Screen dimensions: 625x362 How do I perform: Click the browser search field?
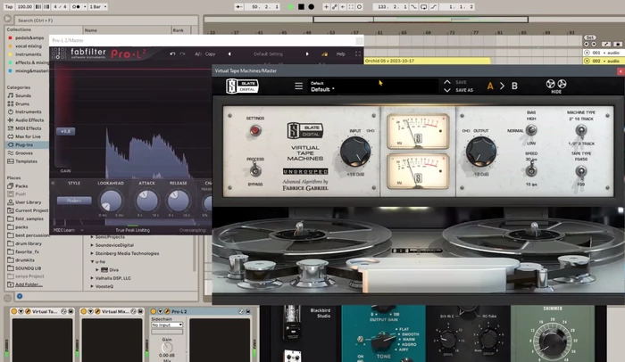point(106,21)
